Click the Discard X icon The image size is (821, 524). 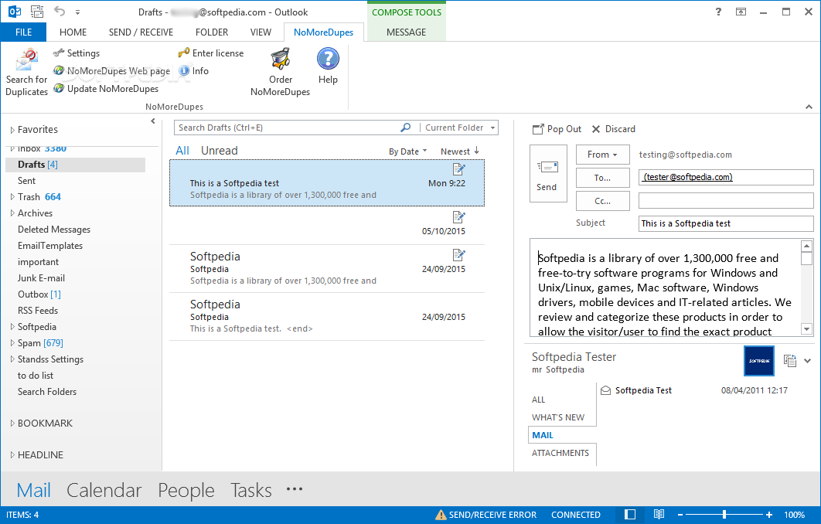(596, 129)
